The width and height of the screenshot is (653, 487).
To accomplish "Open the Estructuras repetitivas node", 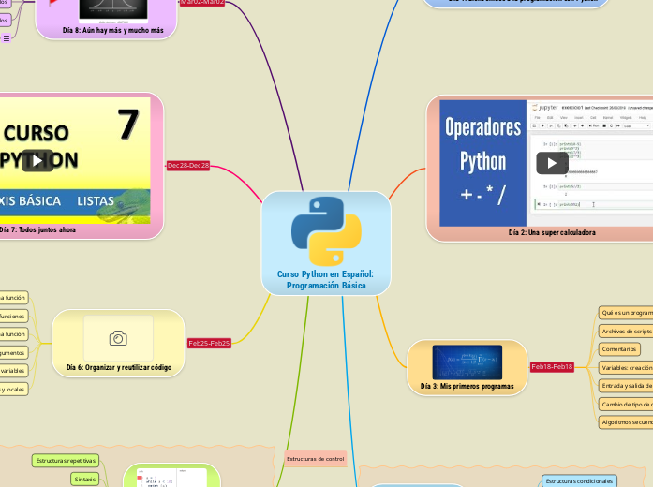I will (65, 461).
